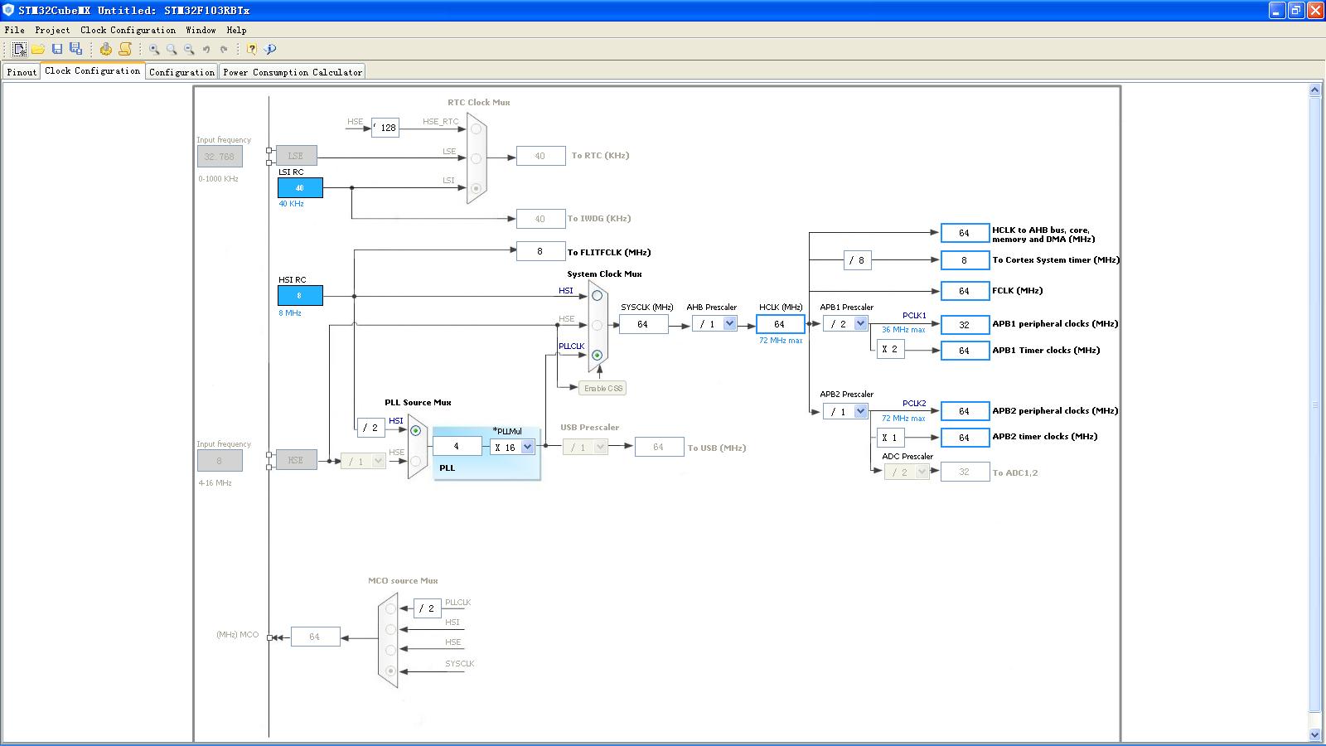Switch to the Pinout tab
The width and height of the screenshot is (1326, 746).
[22, 72]
